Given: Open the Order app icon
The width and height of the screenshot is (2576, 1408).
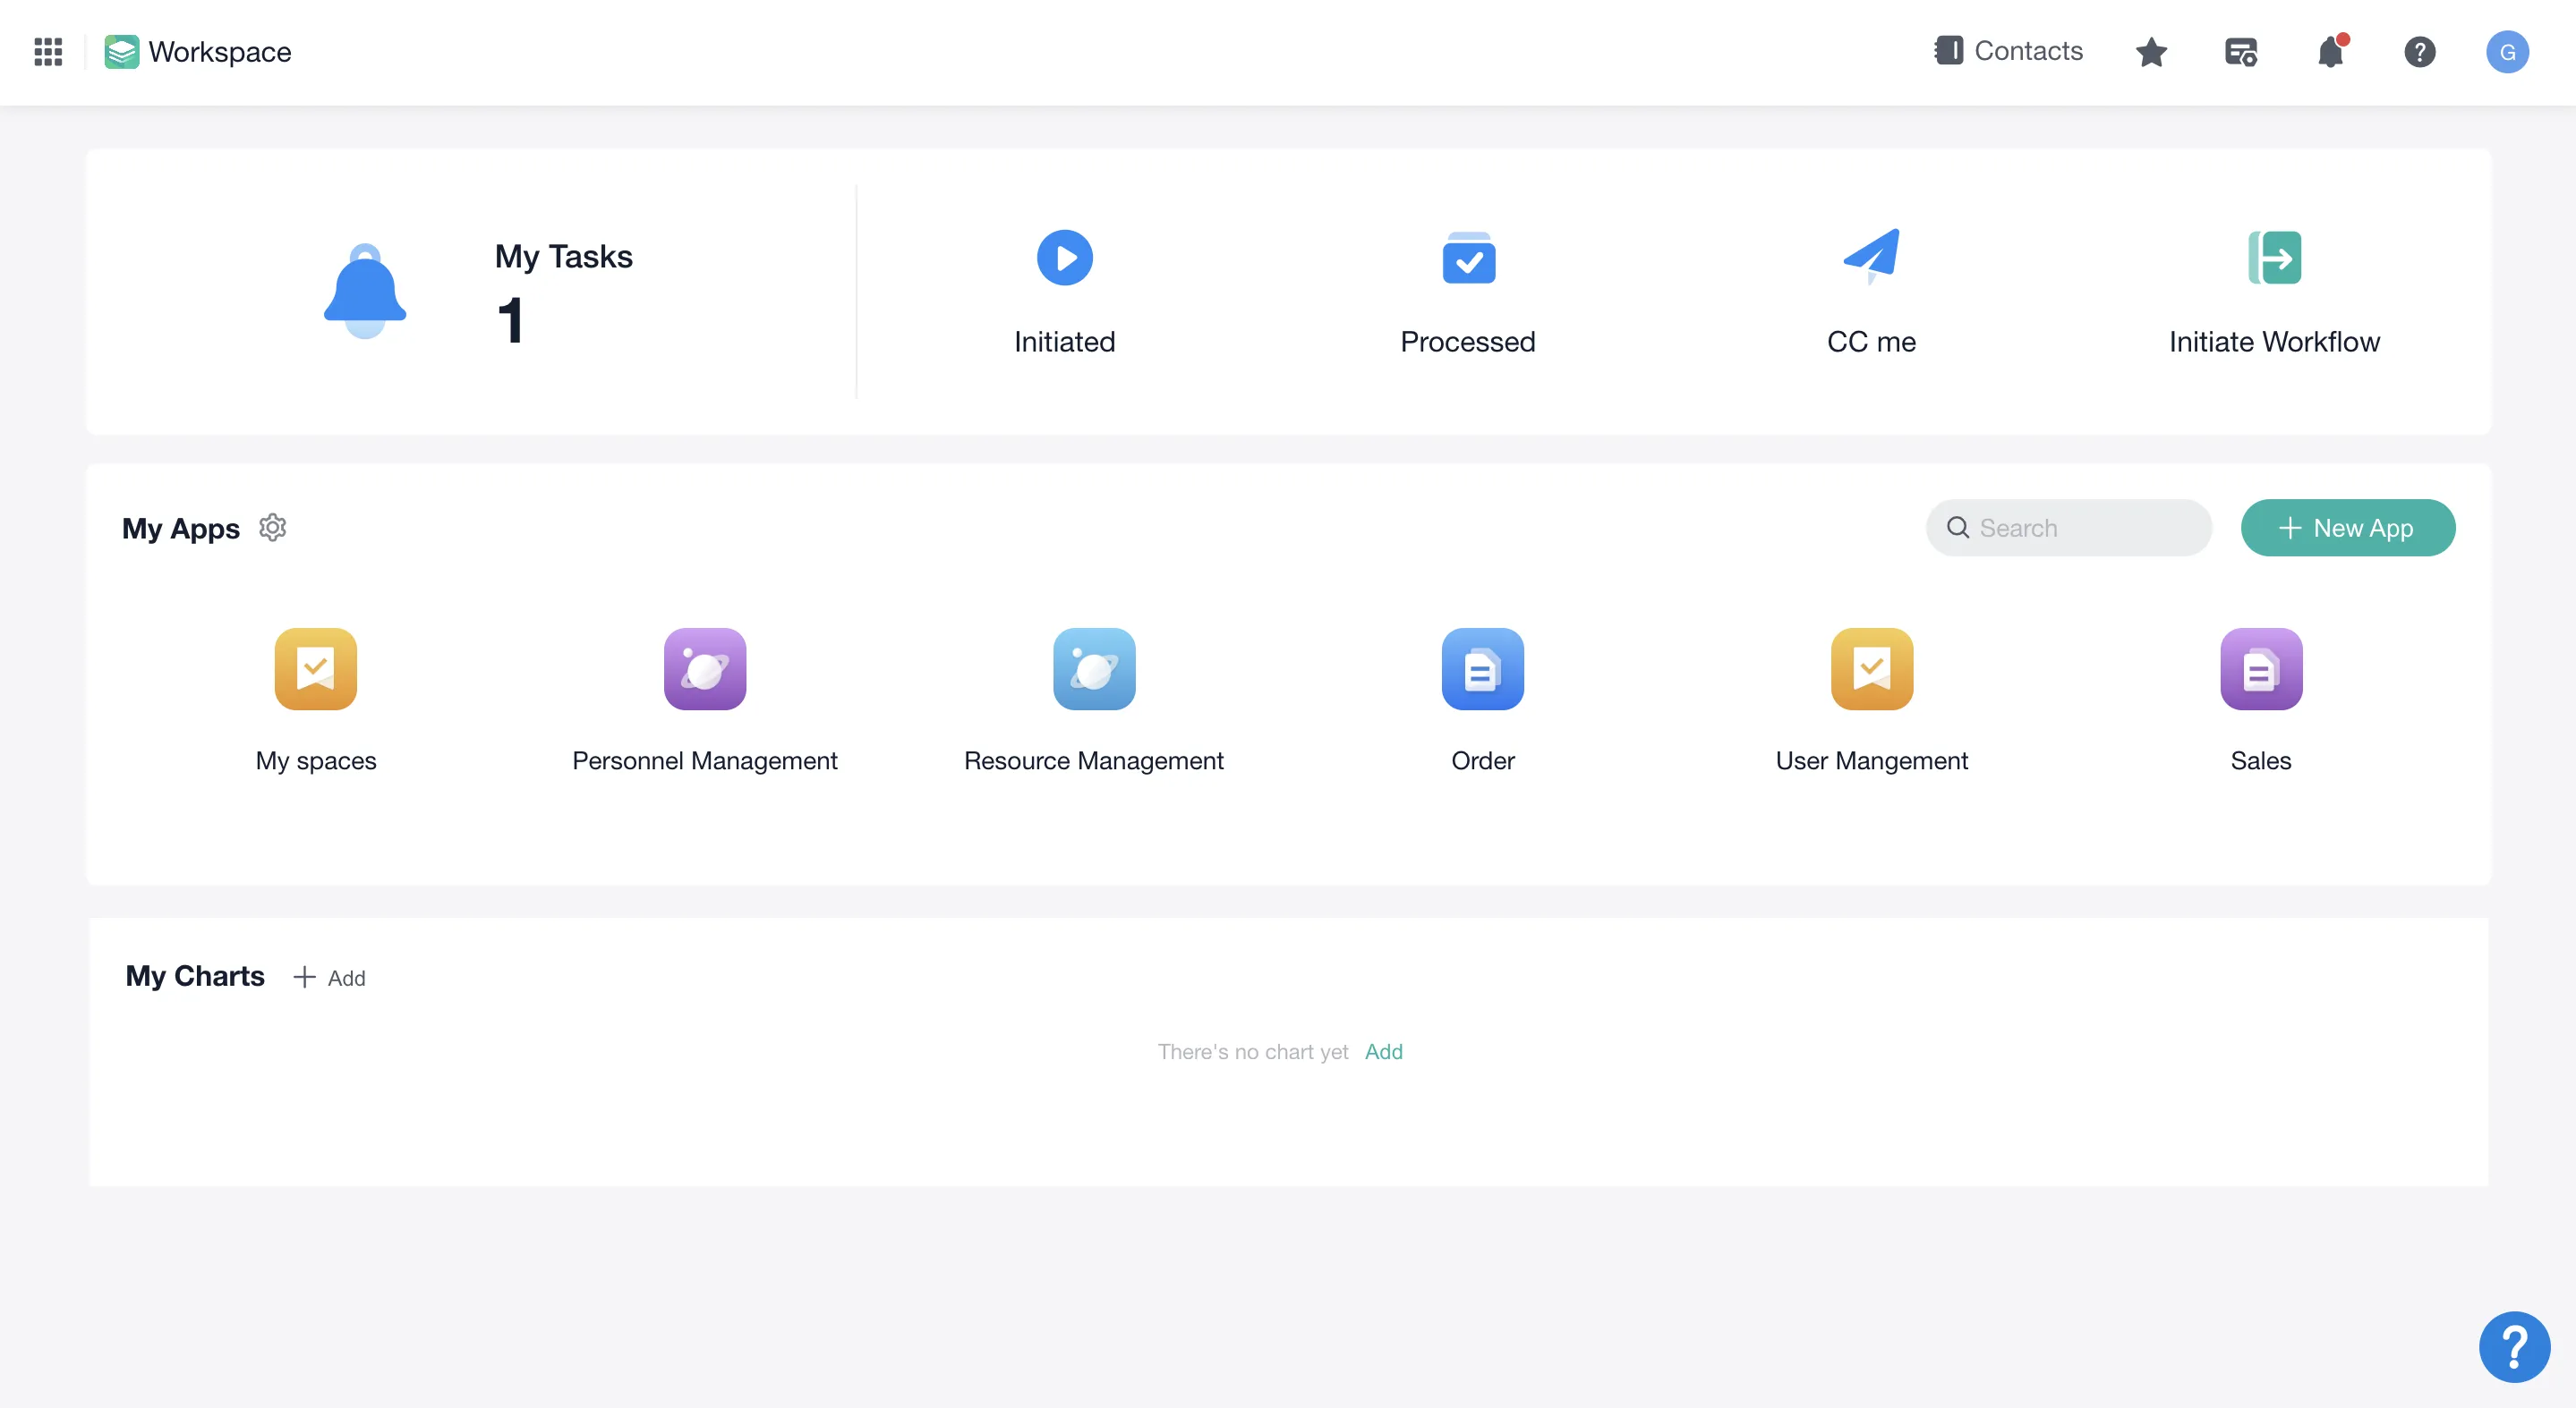Looking at the screenshot, I should tap(1482, 668).
